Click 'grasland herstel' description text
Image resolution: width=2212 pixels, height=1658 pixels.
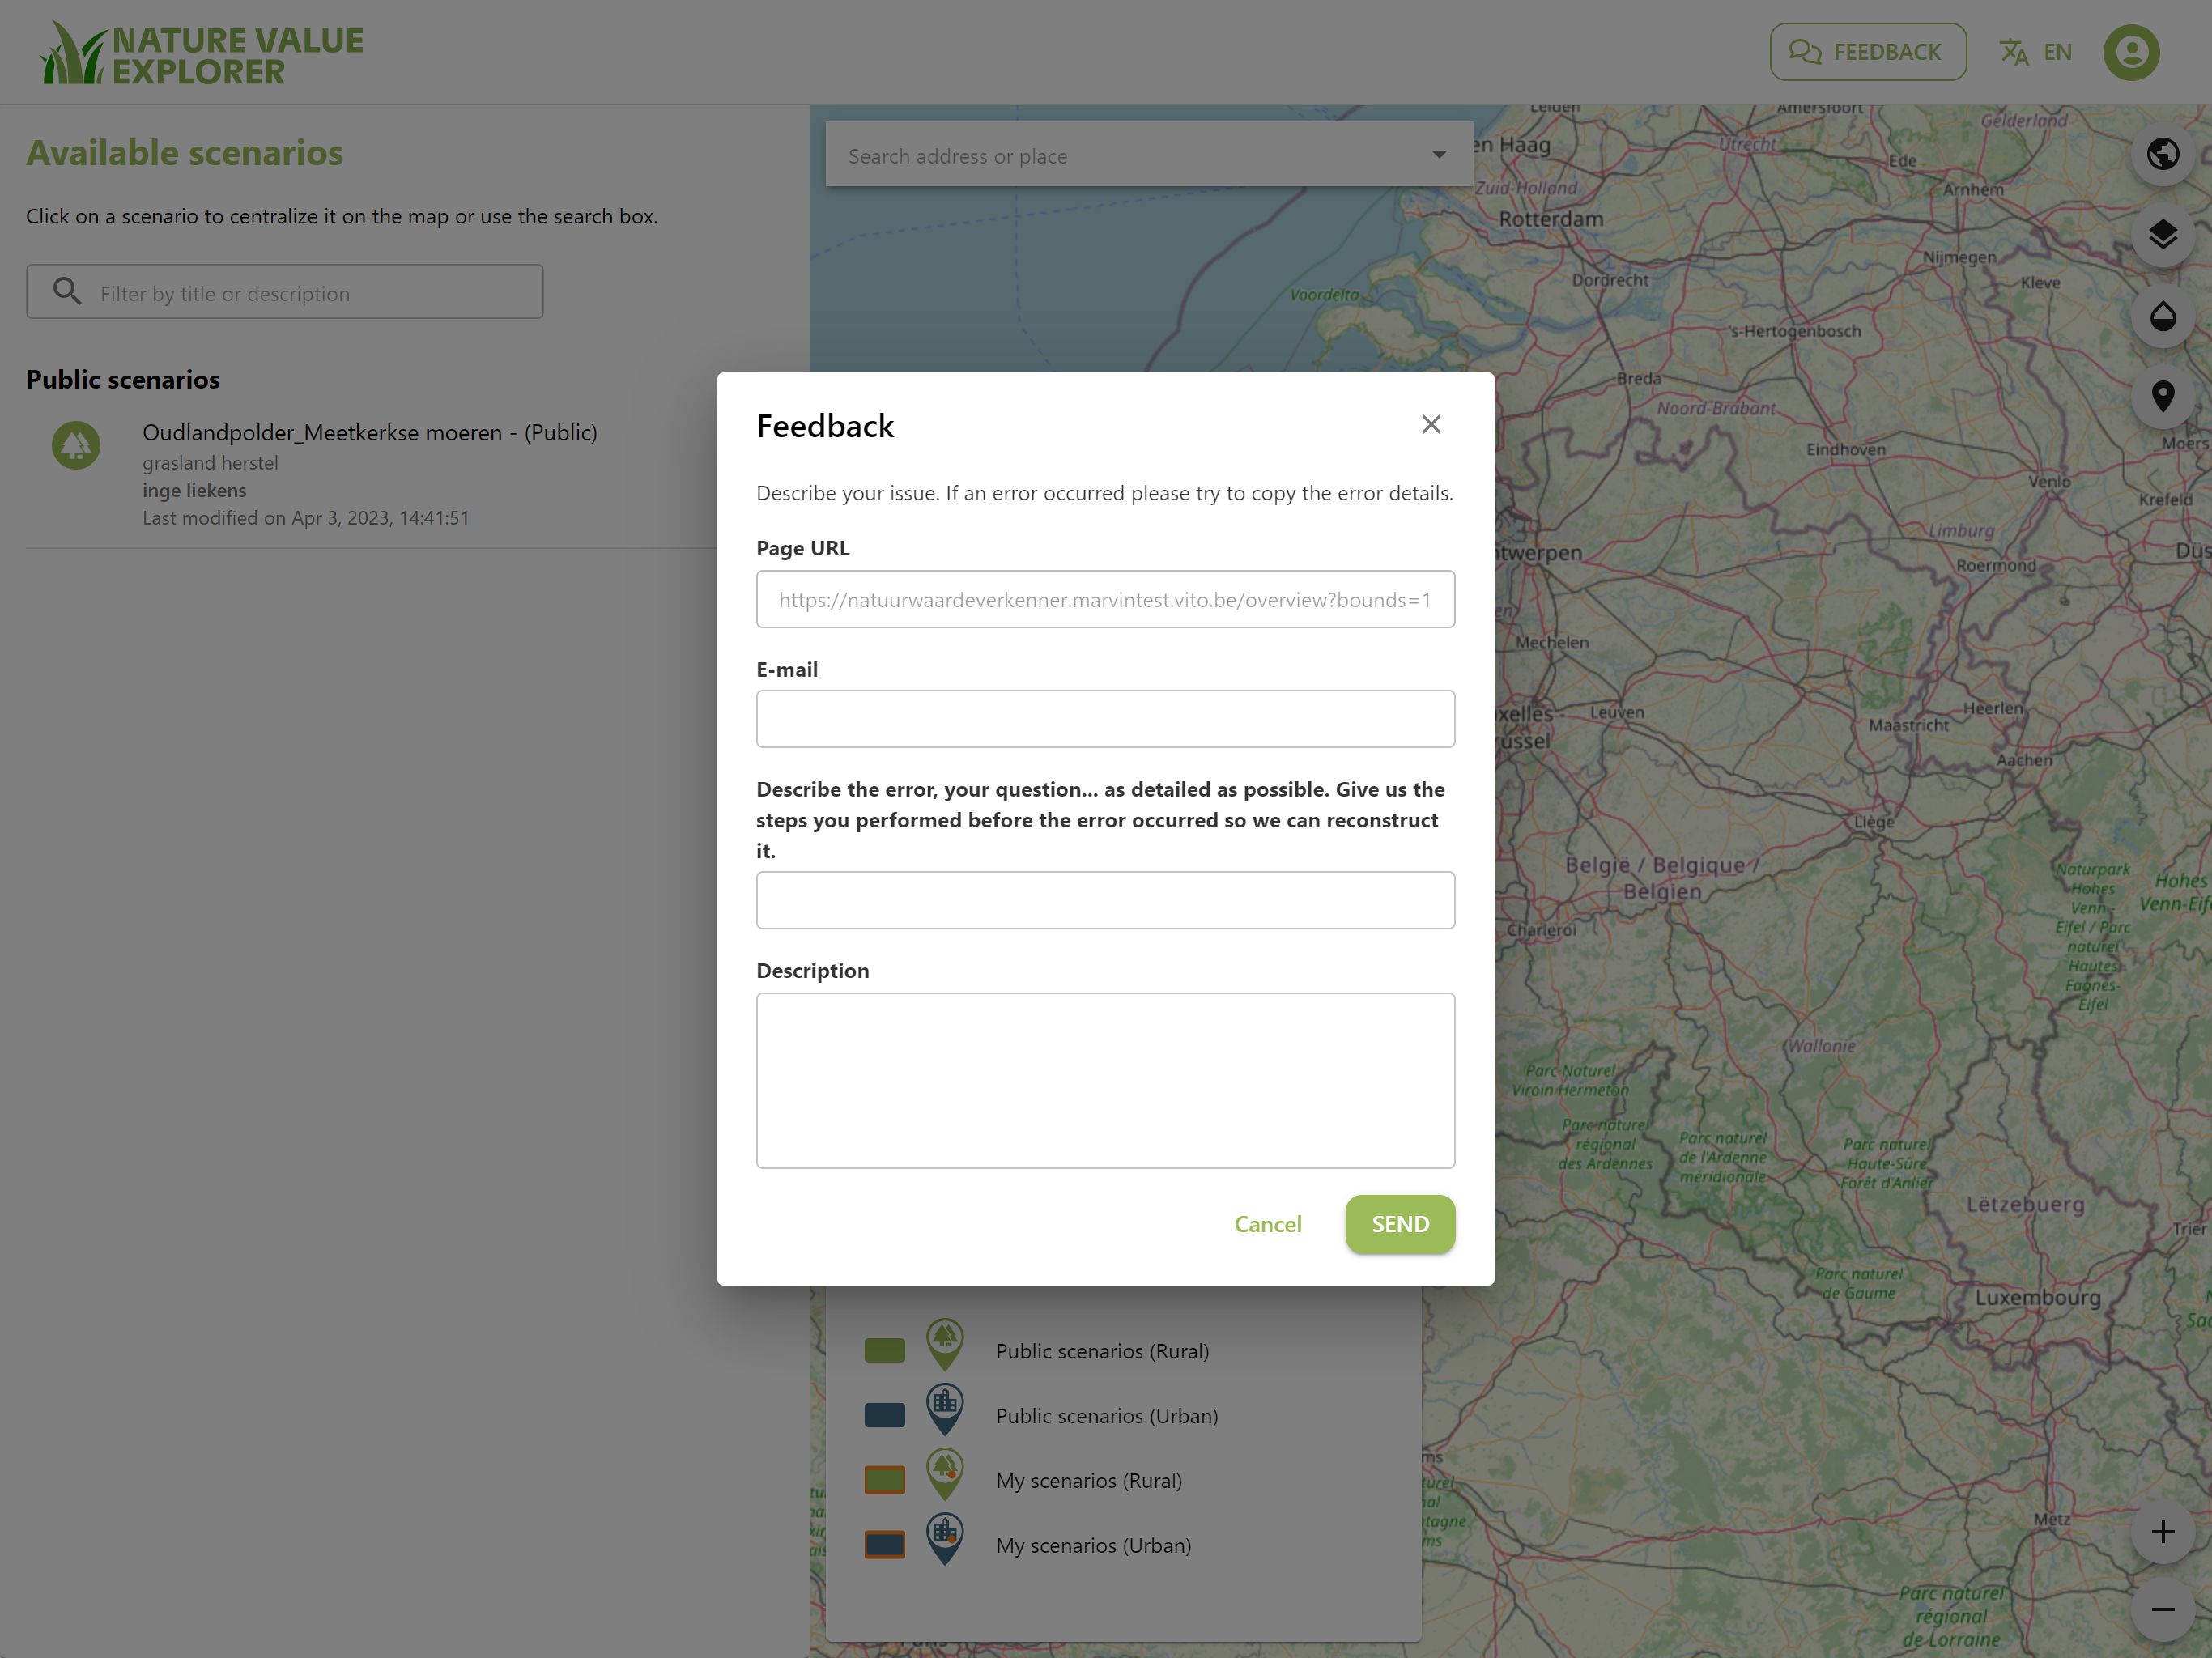[210, 463]
